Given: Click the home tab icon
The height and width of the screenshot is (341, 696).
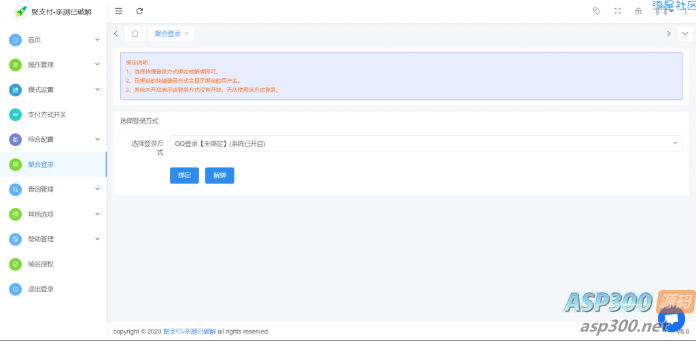Looking at the screenshot, I should click(135, 33).
